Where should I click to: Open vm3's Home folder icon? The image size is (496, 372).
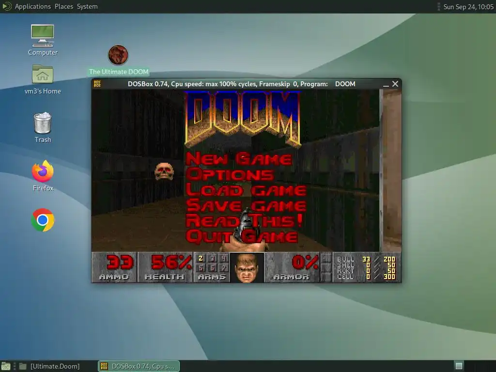(x=43, y=79)
